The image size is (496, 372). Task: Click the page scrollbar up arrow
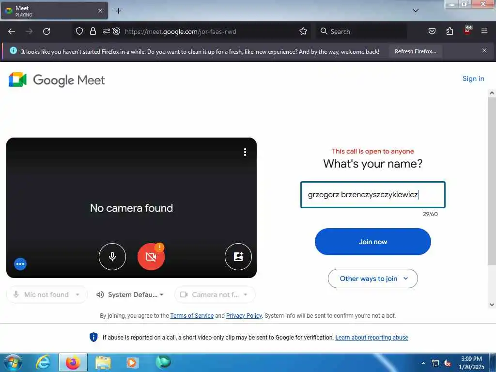[492, 93]
